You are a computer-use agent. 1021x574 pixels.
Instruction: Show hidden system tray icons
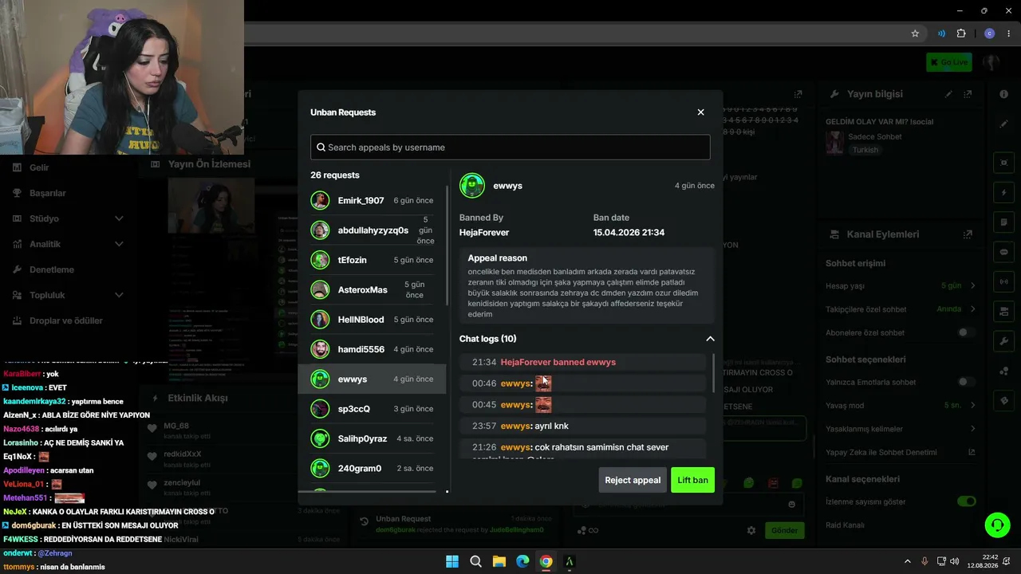[907, 561]
